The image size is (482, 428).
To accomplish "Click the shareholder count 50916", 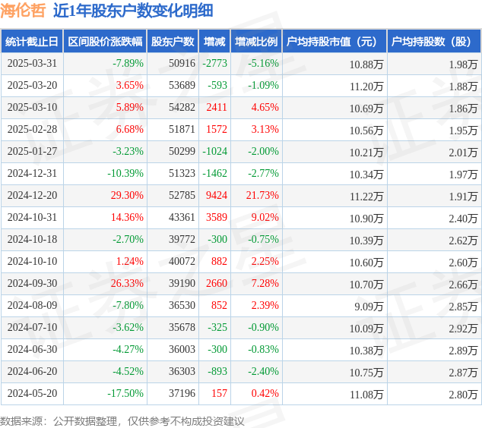I will click(x=182, y=64).
